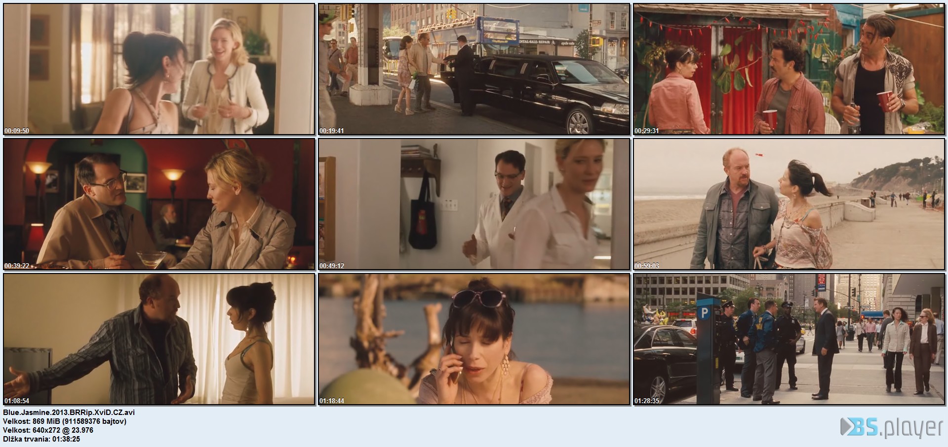Screen dimensions: 948x447
Task: Click the parking meter police thumbnail
Action: click(x=790, y=339)
